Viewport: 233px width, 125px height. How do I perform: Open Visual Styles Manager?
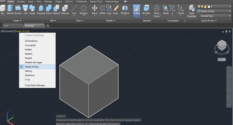(35, 85)
